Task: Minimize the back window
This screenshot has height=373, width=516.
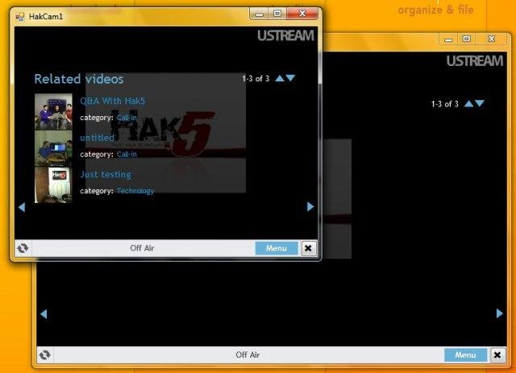Action: pyautogui.click(x=448, y=39)
